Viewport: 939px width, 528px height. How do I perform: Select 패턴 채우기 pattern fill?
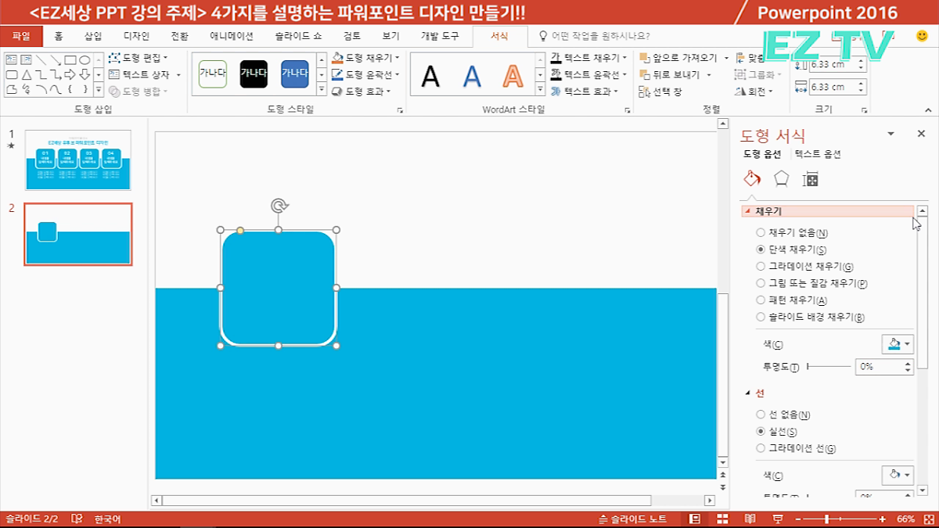tap(791, 300)
